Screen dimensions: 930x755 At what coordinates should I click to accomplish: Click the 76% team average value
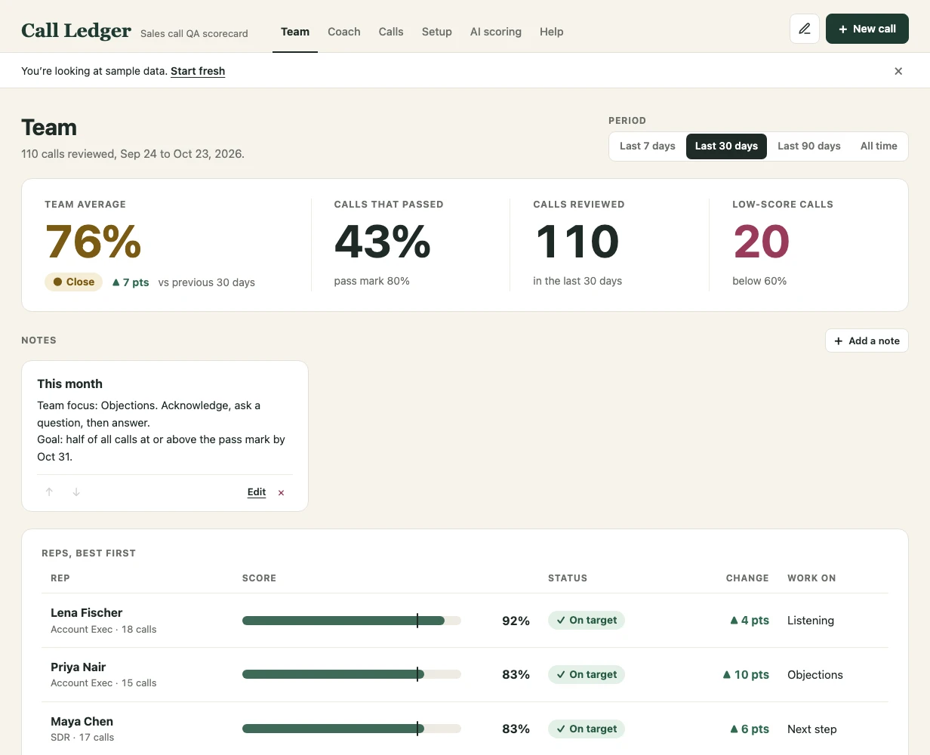point(94,242)
